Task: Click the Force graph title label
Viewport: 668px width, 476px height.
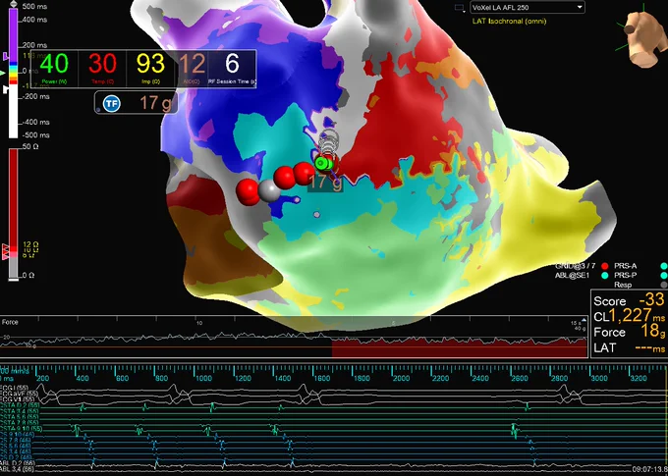Action: (10, 322)
